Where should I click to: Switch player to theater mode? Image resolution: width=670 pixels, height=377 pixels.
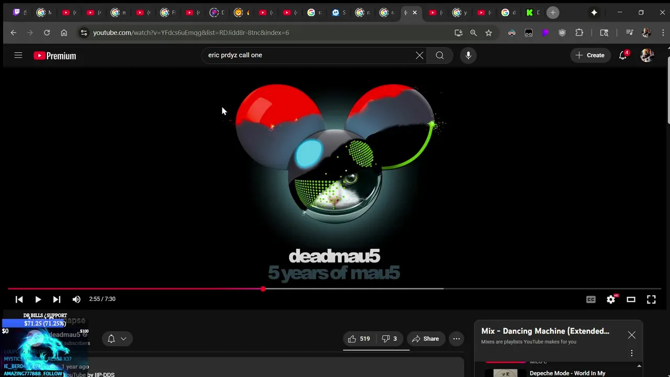pyautogui.click(x=631, y=299)
